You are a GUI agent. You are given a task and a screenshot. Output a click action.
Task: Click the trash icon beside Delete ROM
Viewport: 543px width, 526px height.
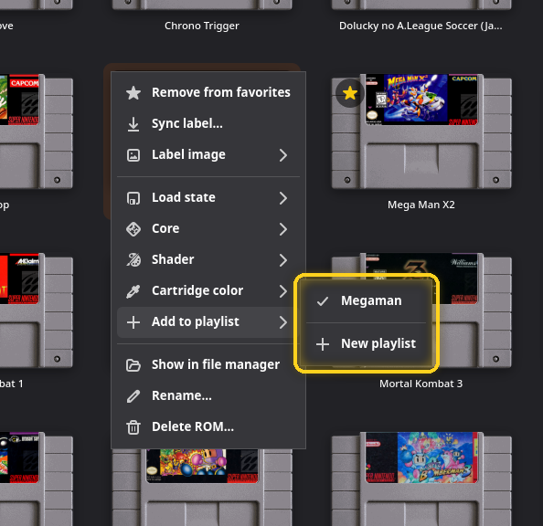pos(133,427)
